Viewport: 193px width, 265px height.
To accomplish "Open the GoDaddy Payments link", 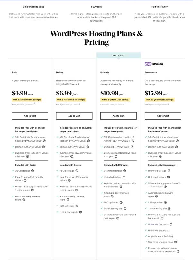I will tap(158, 224).
